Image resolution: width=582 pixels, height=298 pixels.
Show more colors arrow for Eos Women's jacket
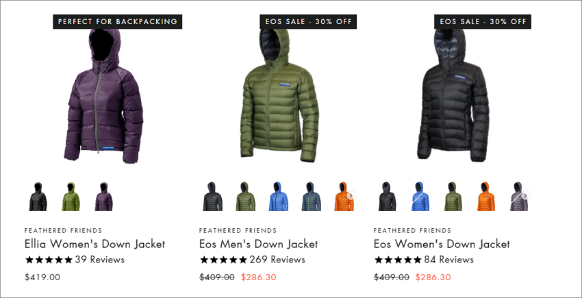525,196
